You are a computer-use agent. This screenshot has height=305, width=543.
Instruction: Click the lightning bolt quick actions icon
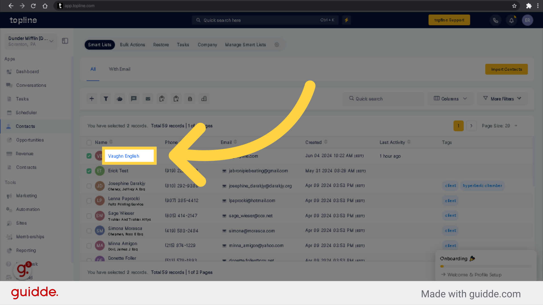(x=346, y=20)
